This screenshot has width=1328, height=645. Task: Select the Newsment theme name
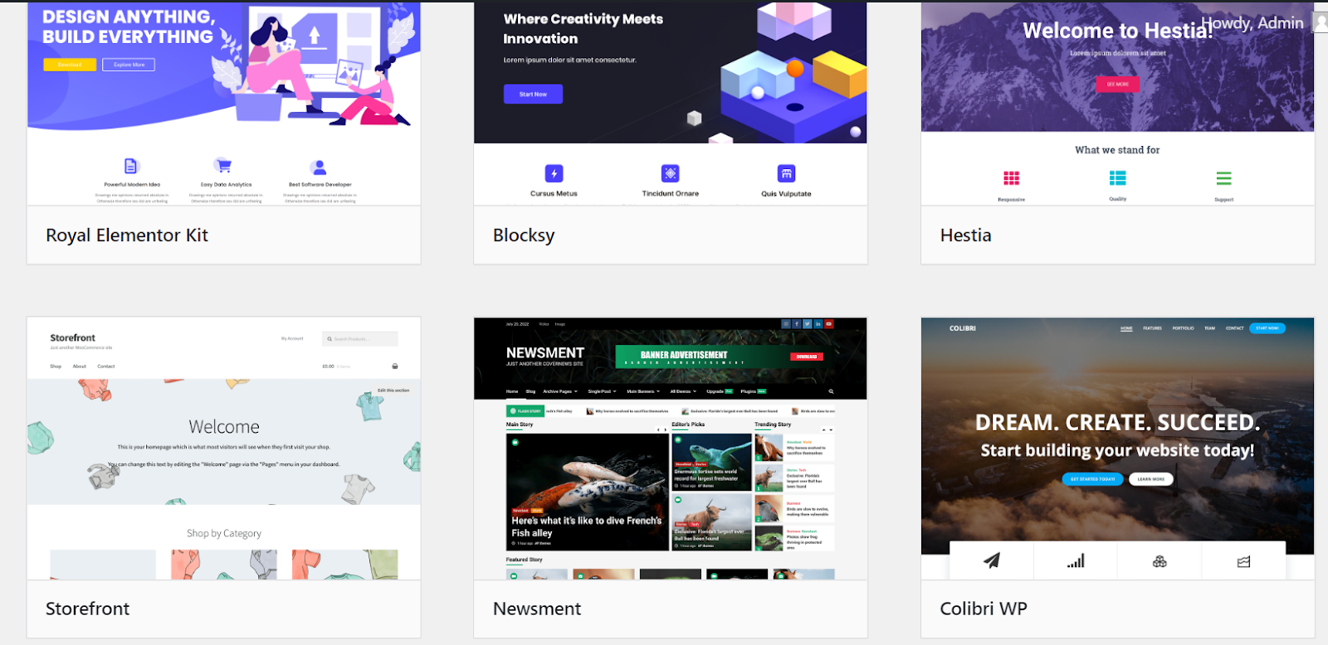click(537, 609)
